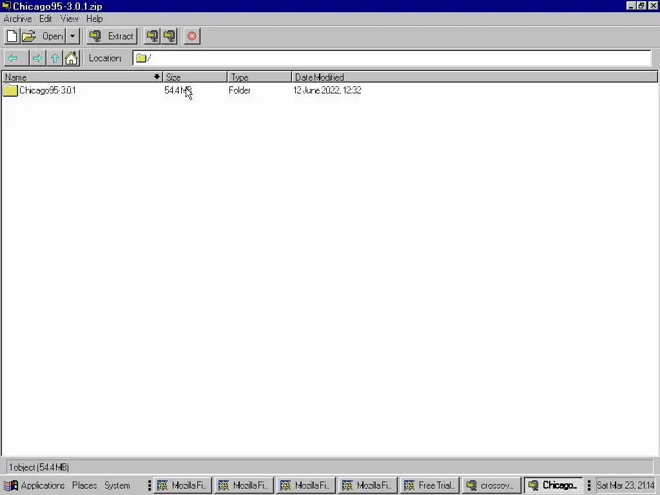660x495 pixels.
Task: Minimize the archive manager window
Action: click(630, 6)
